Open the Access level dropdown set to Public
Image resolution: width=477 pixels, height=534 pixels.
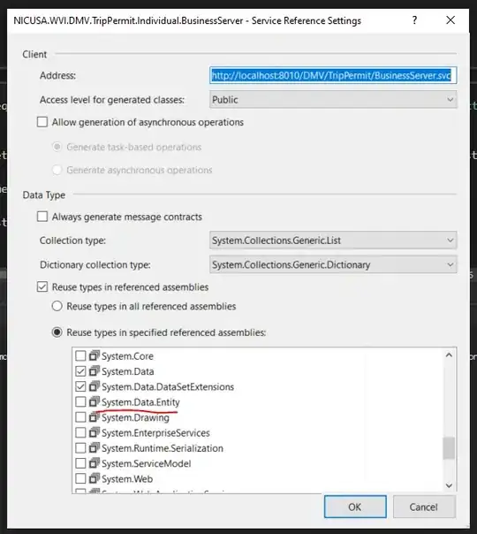click(x=333, y=100)
